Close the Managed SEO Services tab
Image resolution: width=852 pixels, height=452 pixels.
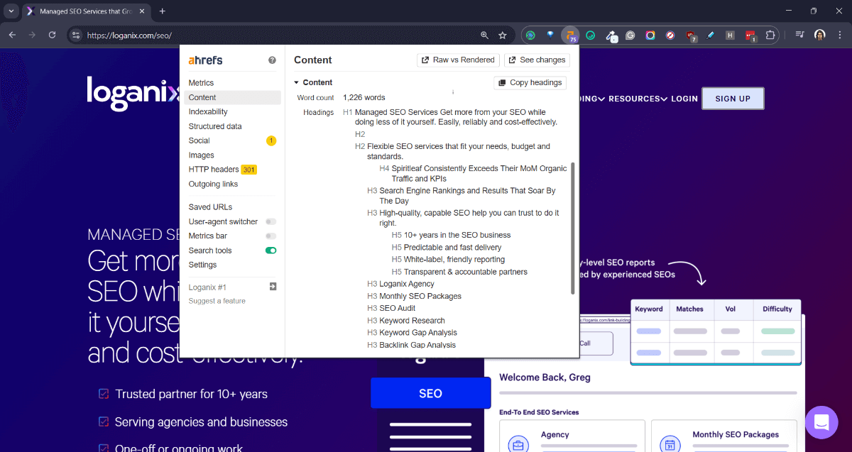click(x=143, y=11)
